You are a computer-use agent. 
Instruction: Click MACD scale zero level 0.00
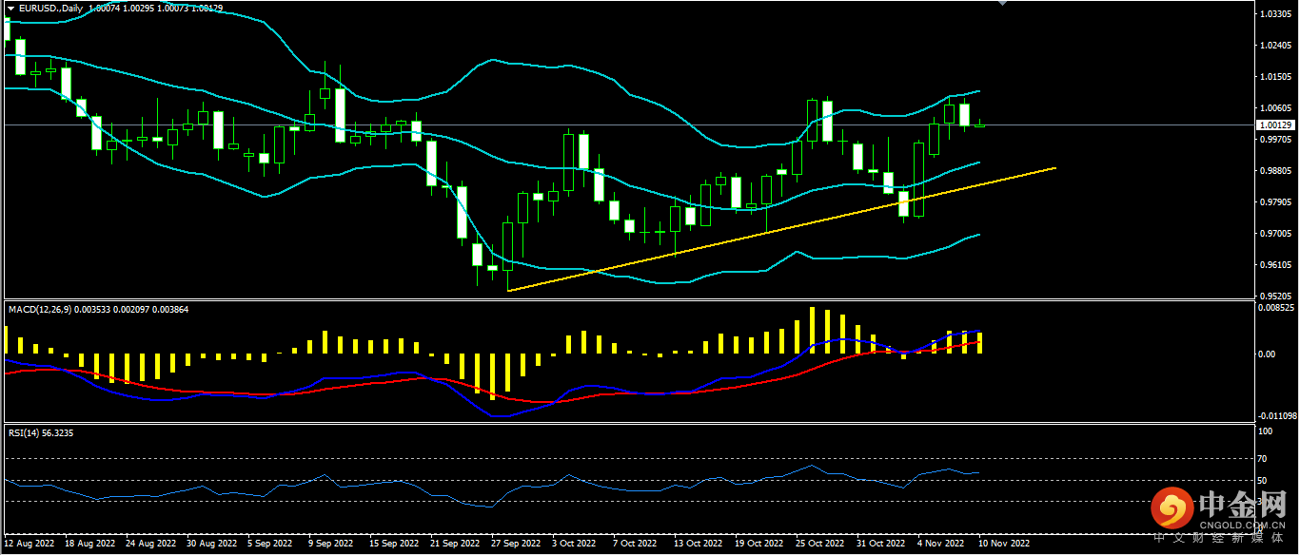[x=1266, y=354]
